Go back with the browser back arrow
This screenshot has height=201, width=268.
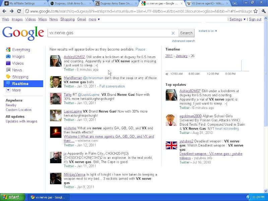click(x=4, y=11)
